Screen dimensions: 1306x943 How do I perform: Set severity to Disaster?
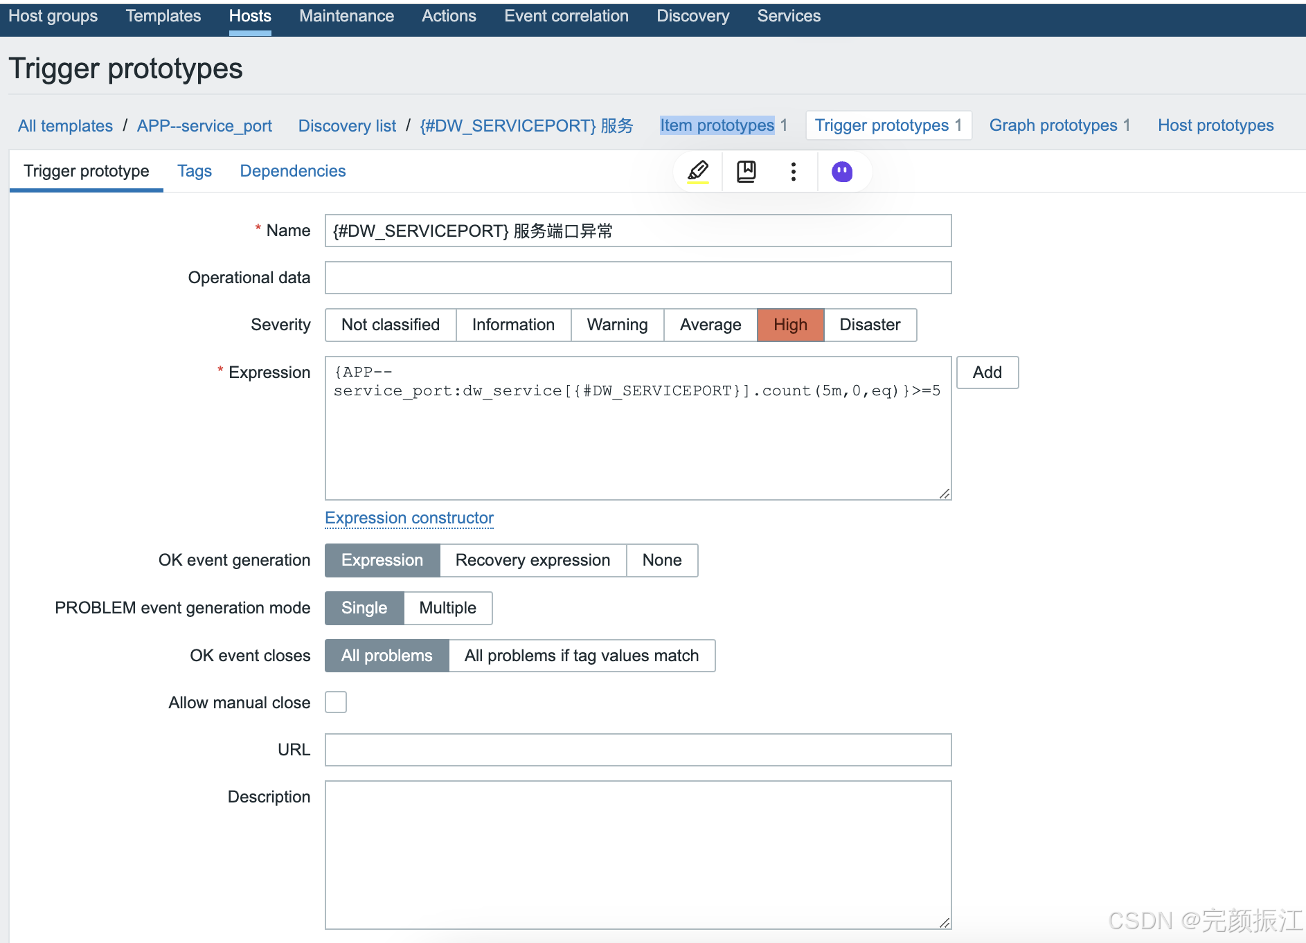point(870,325)
